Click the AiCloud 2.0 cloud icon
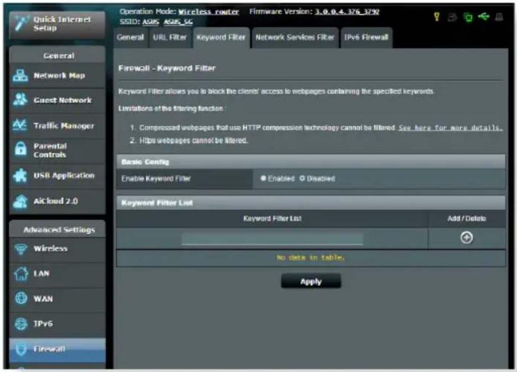The height and width of the screenshot is (372, 517). 20,201
